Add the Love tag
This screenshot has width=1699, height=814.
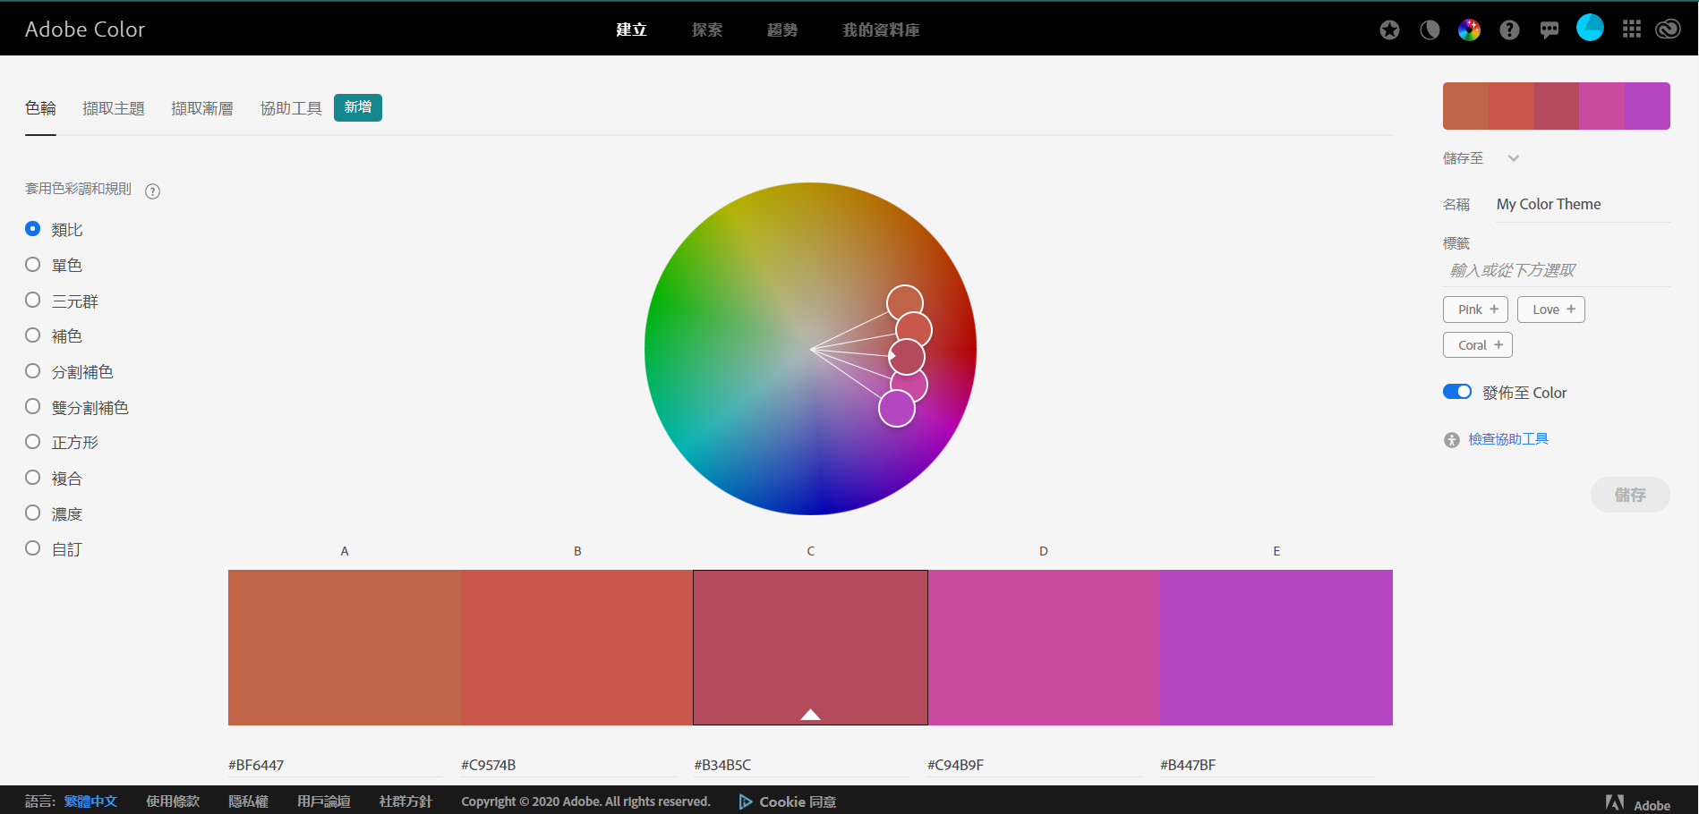[x=1551, y=309]
